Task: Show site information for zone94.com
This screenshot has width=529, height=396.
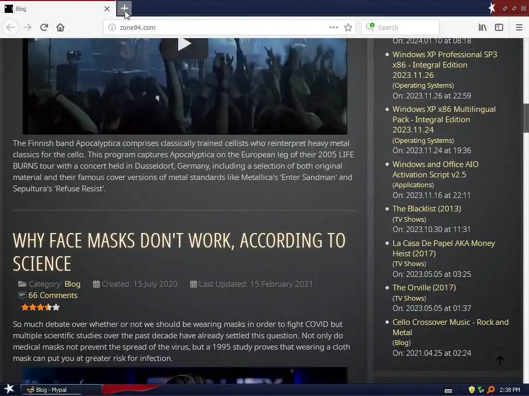Action: pyautogui.click(x=112, y=28)
